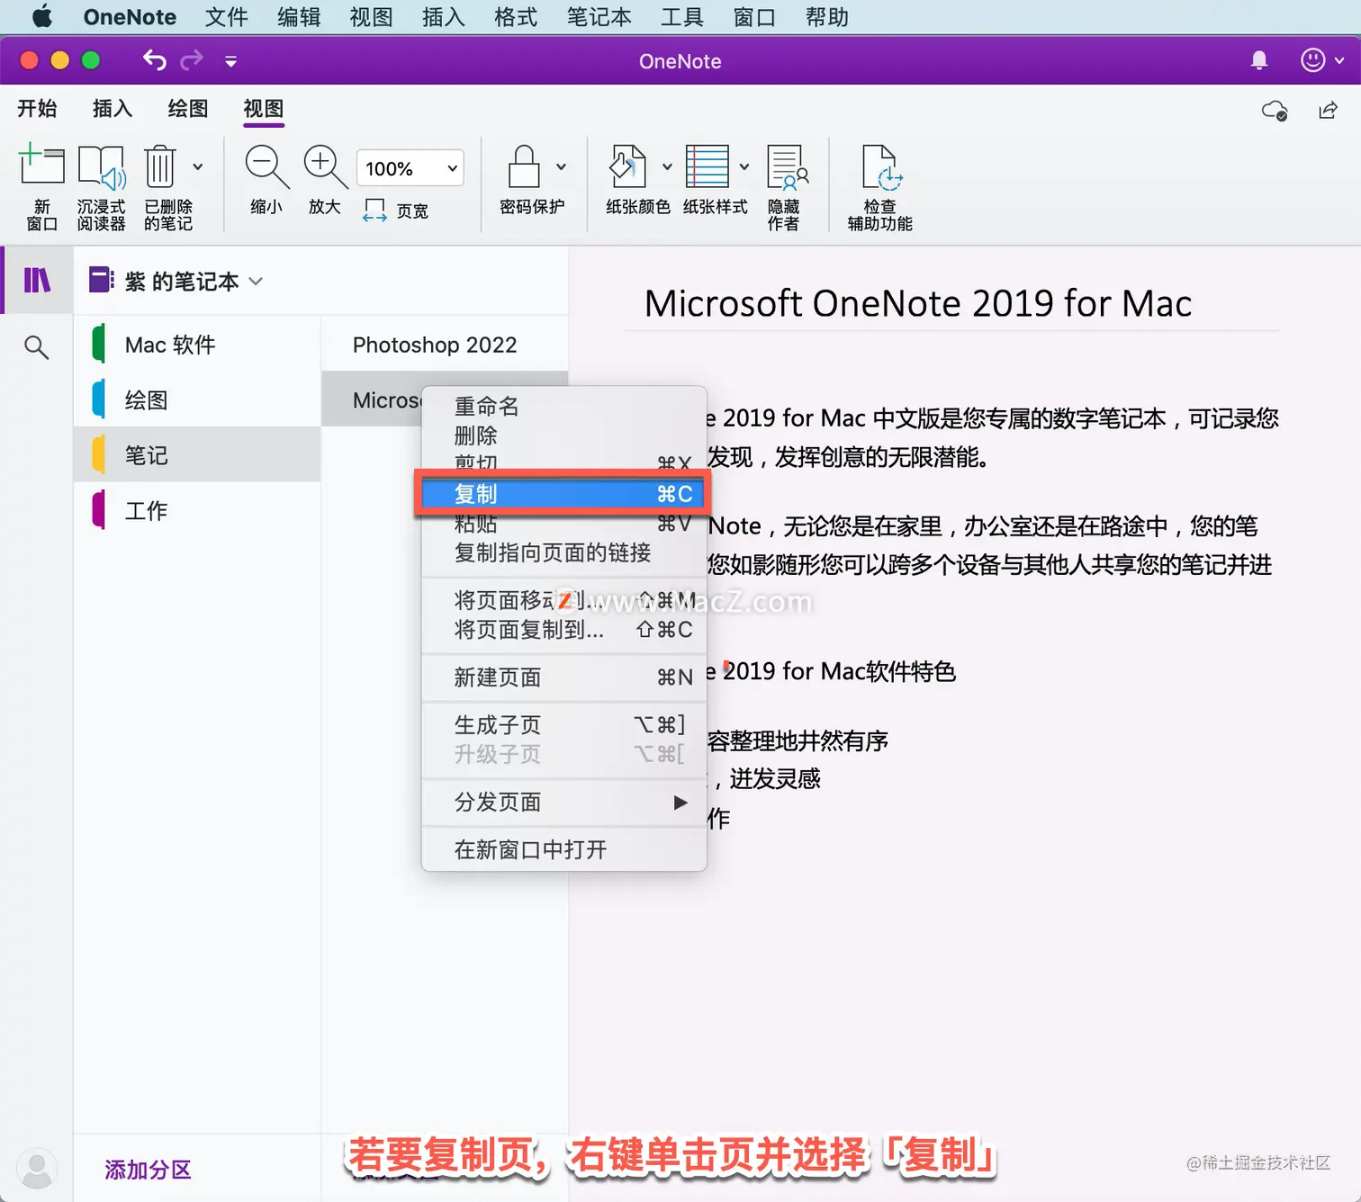Choose 在新窗口中打开 from context menu
This screenshot has width=1361, height=1202.
coord(564,849)
